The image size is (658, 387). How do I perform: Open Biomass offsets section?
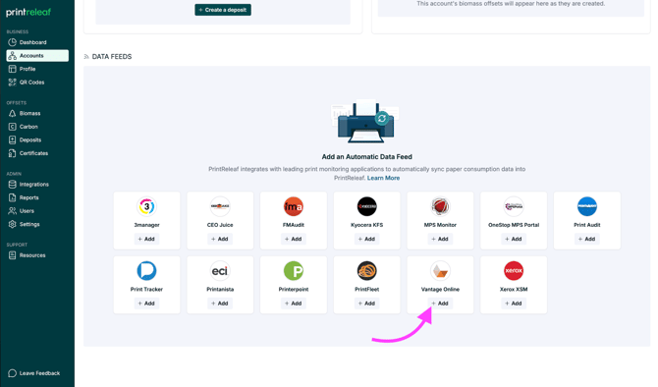point(29,113)
